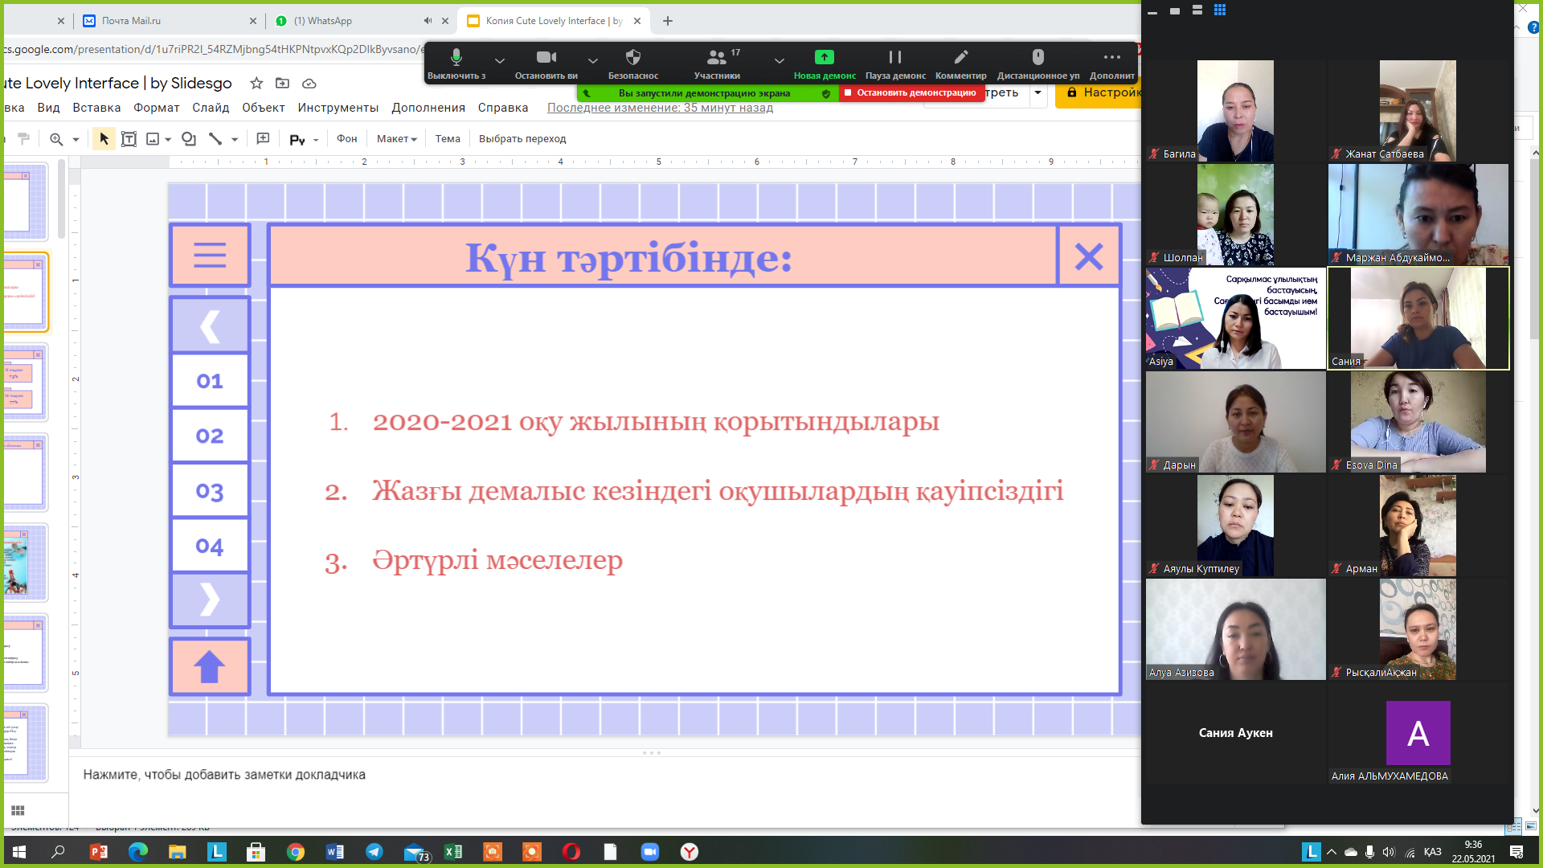Screen dimensions: 1543x868
Task: Open the last edit history link
Action: (660, 108)
